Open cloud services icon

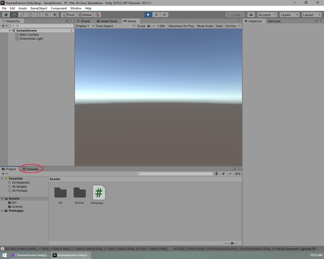point(251,15)
